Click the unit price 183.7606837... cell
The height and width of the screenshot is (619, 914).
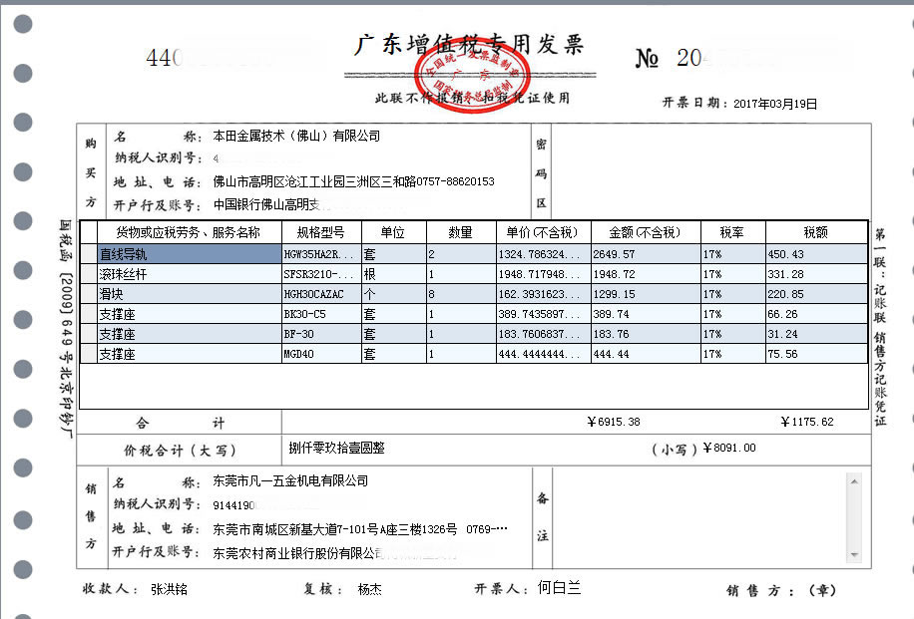(543, 334)
